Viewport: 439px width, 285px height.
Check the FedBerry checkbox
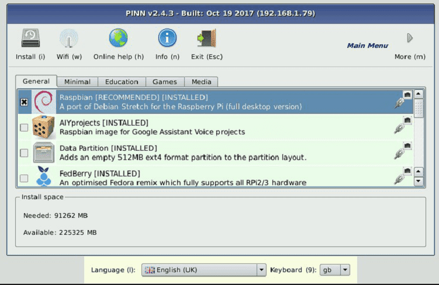[24, 178]
